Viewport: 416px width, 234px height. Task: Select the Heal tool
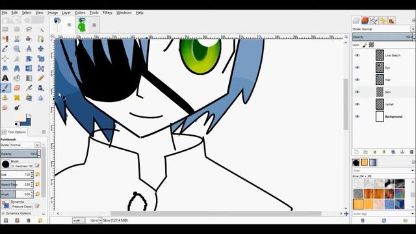point(17,98)
